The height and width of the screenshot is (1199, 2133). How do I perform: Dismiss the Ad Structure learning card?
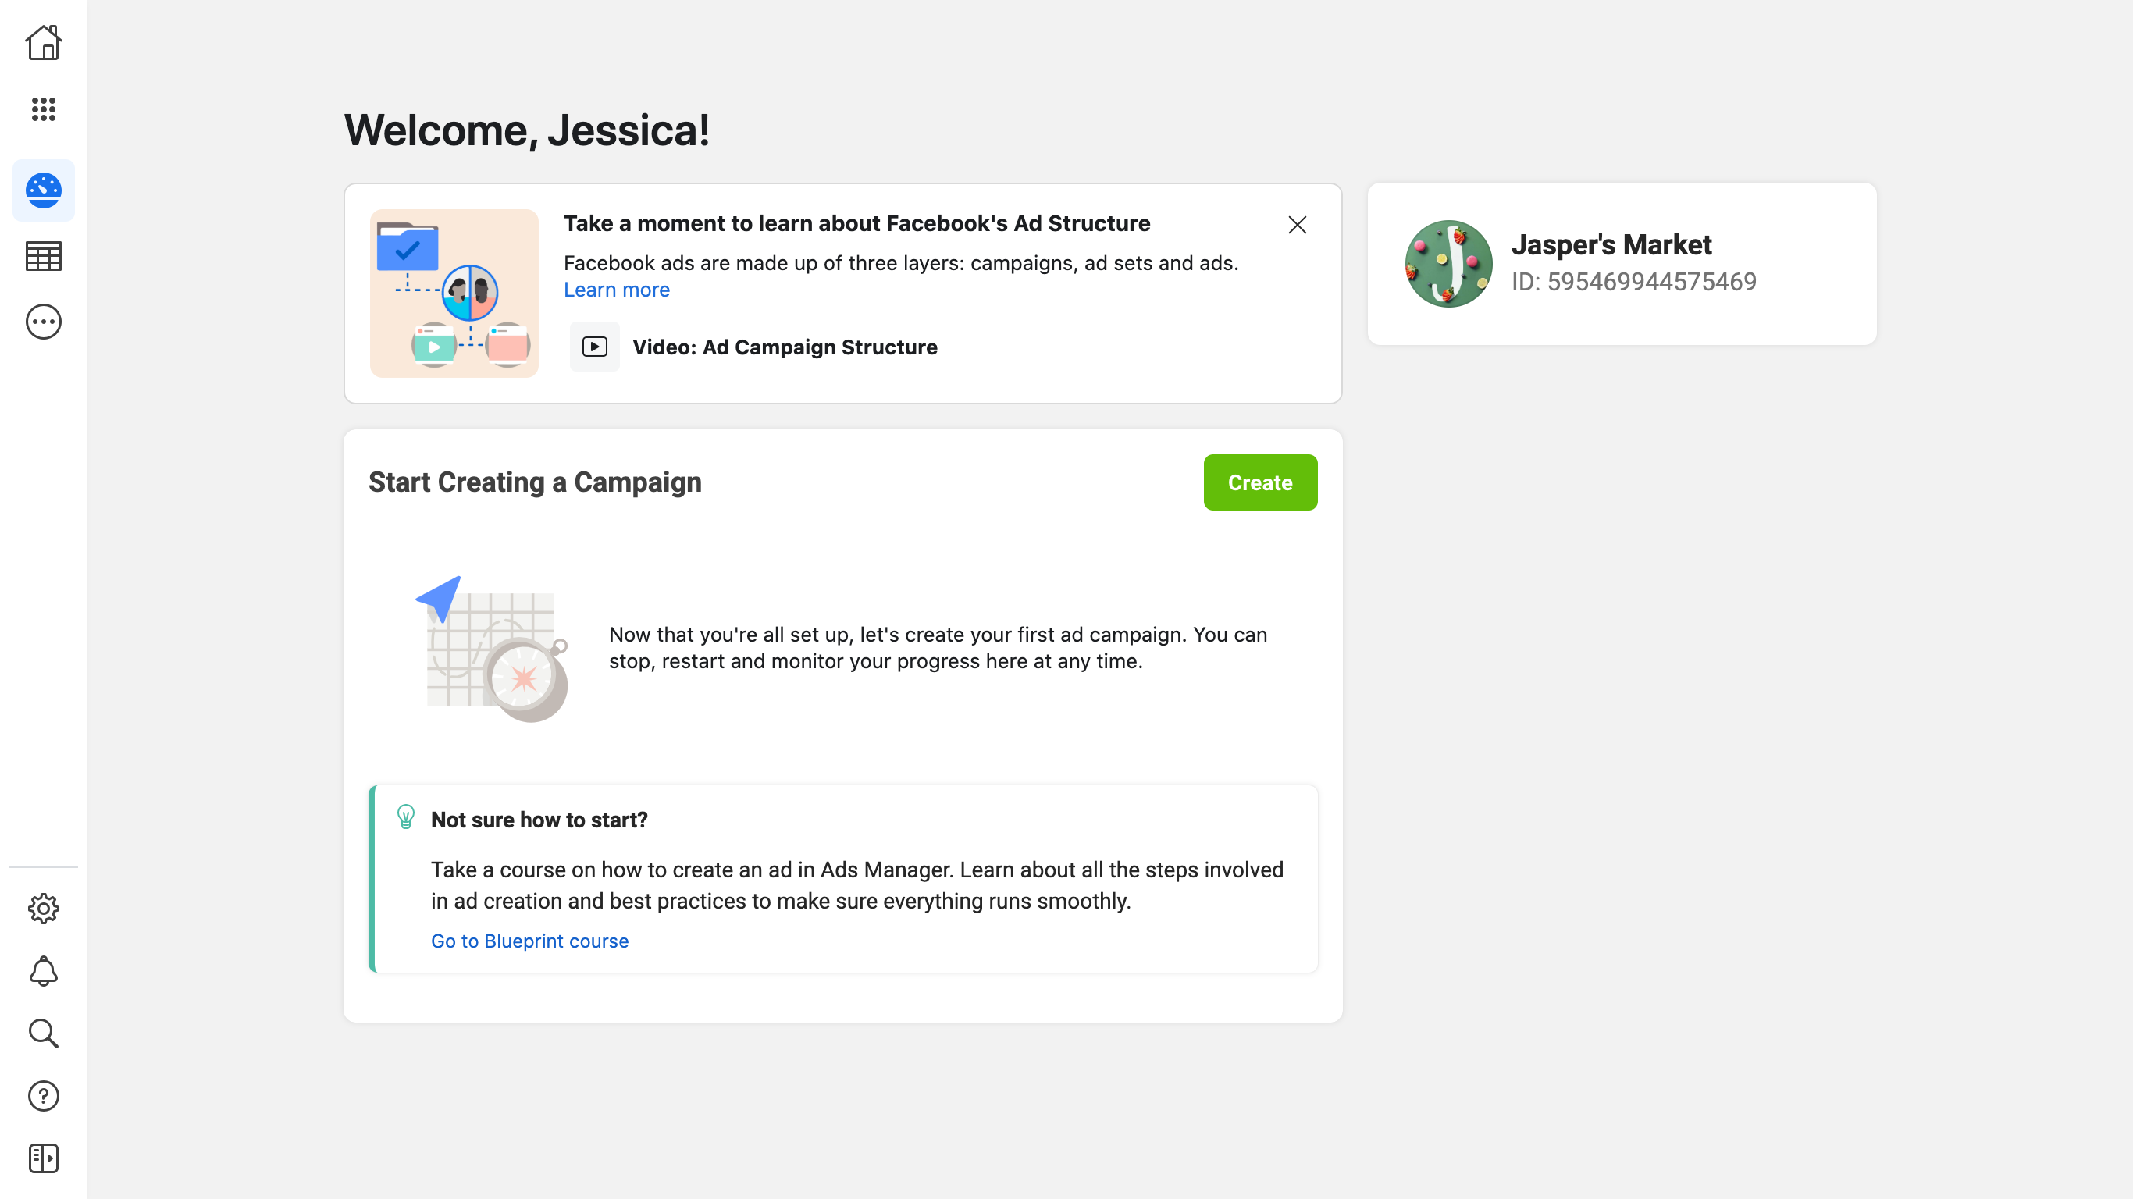click(x=1297, y=226)
